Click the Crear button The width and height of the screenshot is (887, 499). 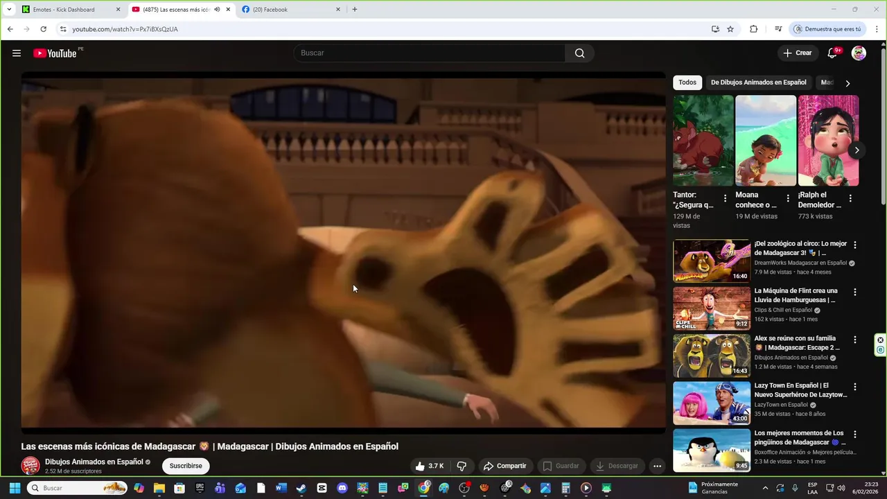[x=798, y=53]
